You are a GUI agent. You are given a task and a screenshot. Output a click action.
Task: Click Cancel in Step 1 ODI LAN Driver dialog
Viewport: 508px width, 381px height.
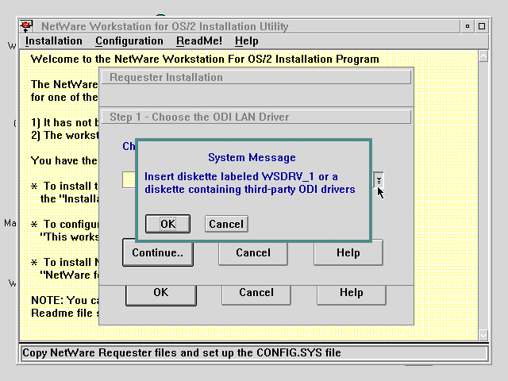pyautogui.click(x=253, y=252)
